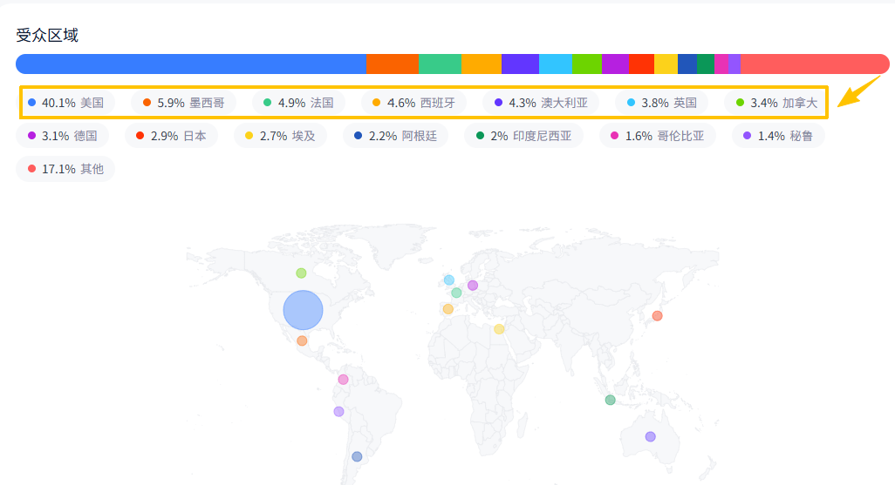Select the red Japan map marker
This screenshot has height=485, width=895.
pyautogui.click(x=657, y=315)
